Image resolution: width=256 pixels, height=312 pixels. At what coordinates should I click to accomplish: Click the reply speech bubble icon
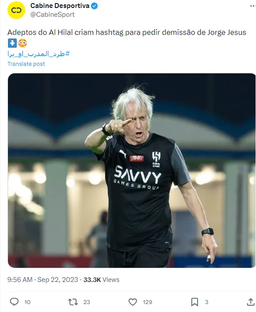(14, 302)
